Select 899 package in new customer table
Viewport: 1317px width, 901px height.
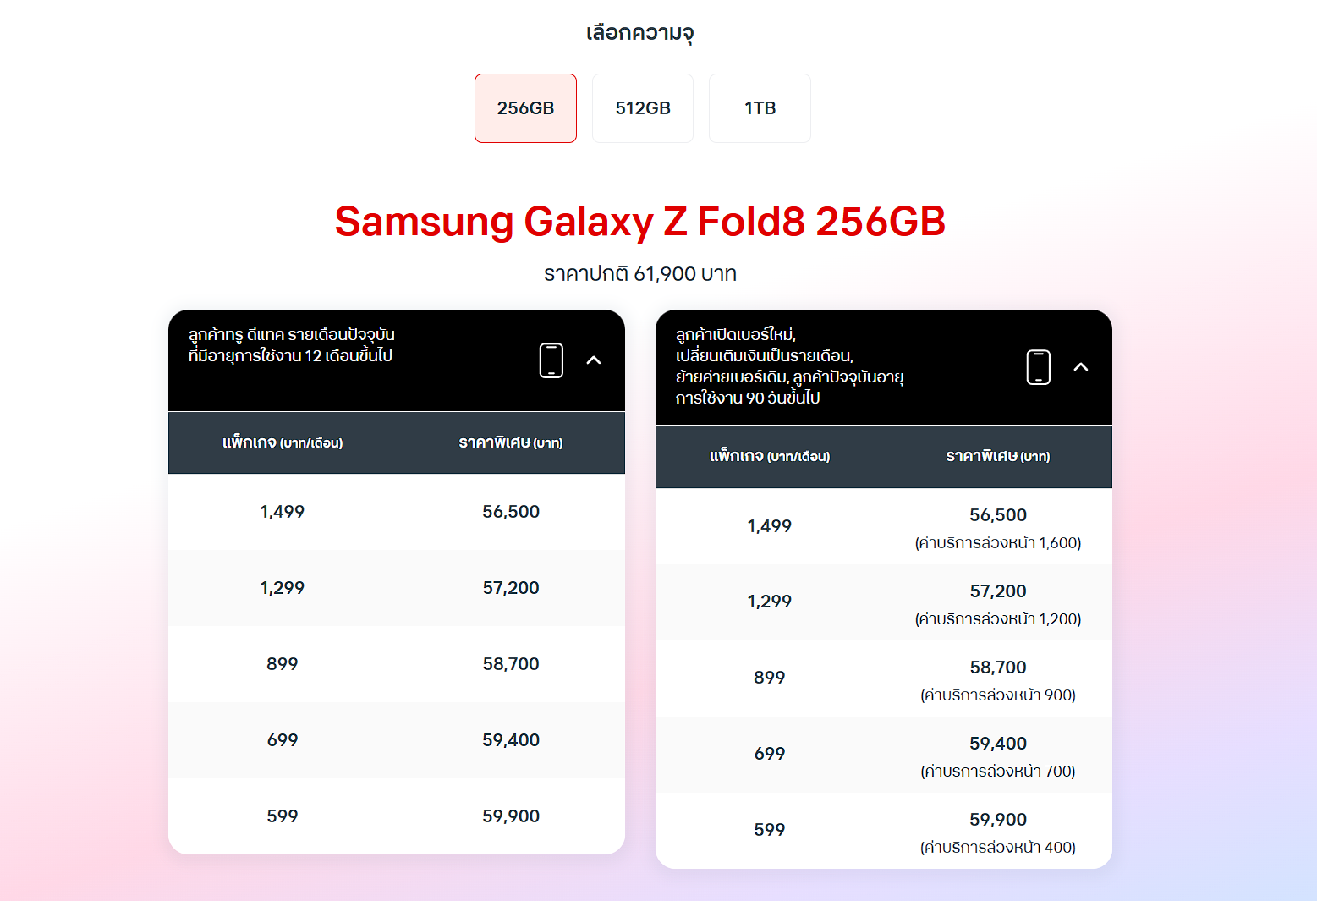click(x=884, y=678)
